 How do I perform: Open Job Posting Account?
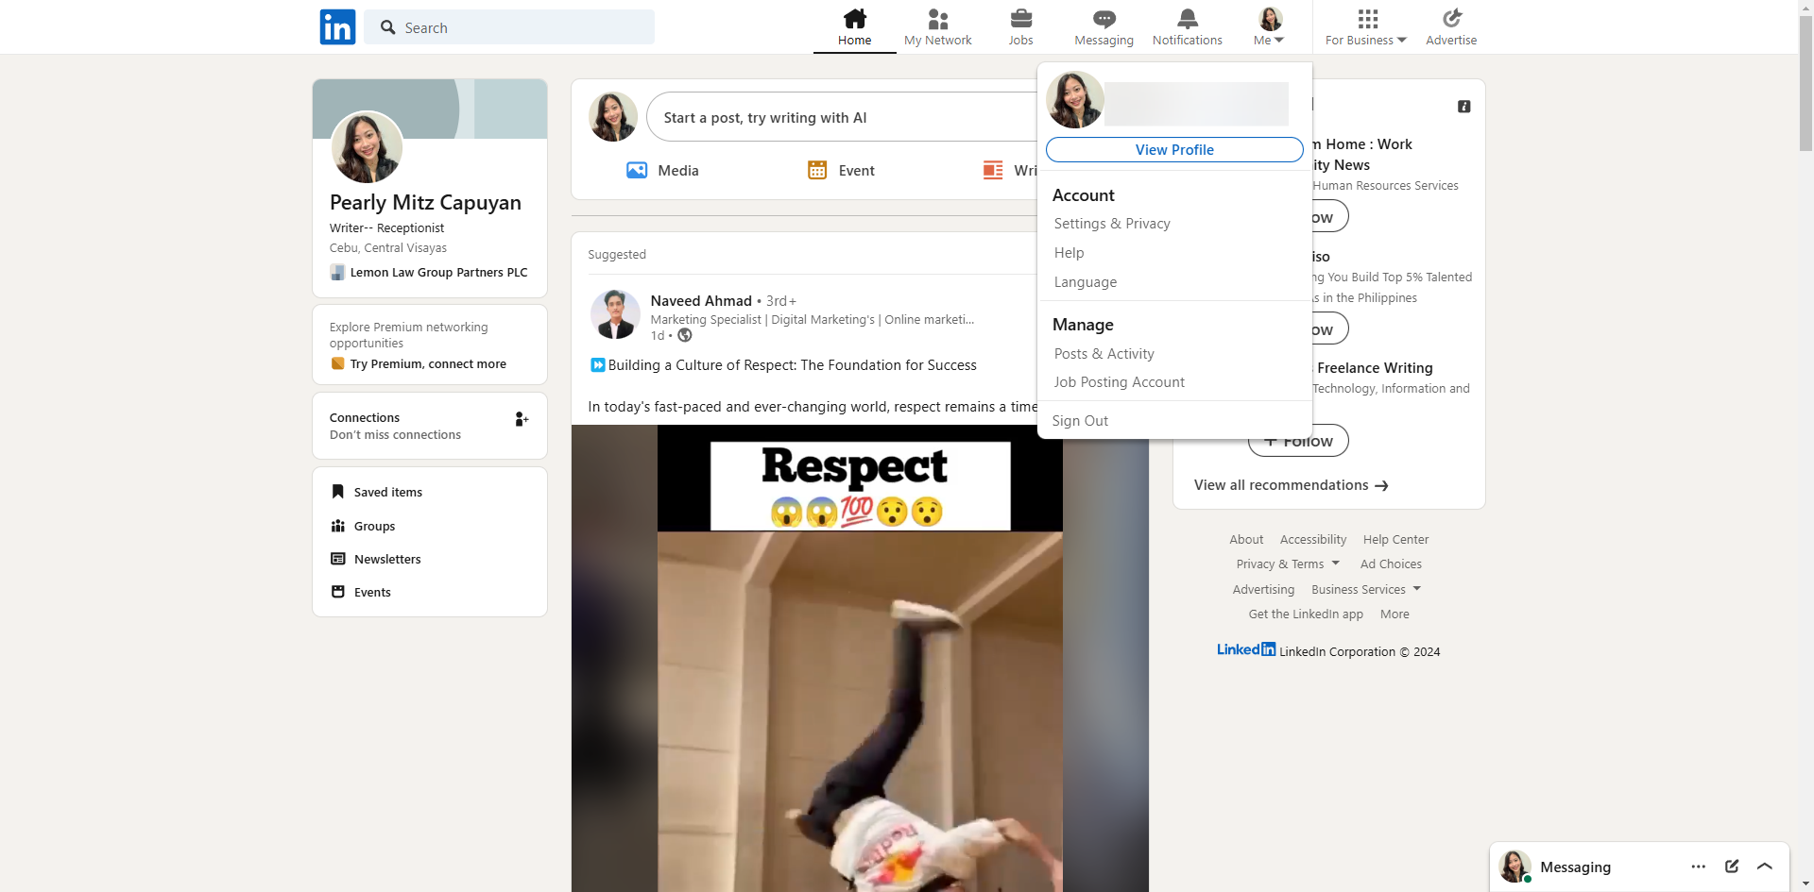1119,382
